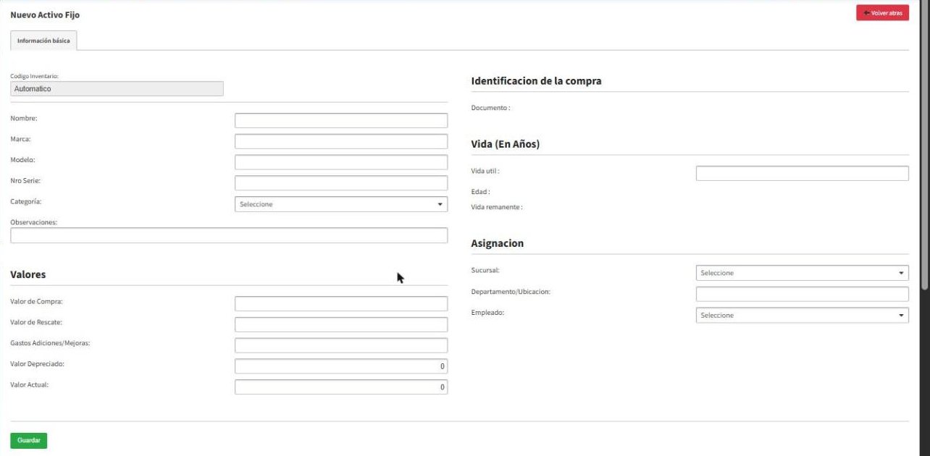Open the Sucursal dropdown
930x456 pixels.
coord(803,273)
